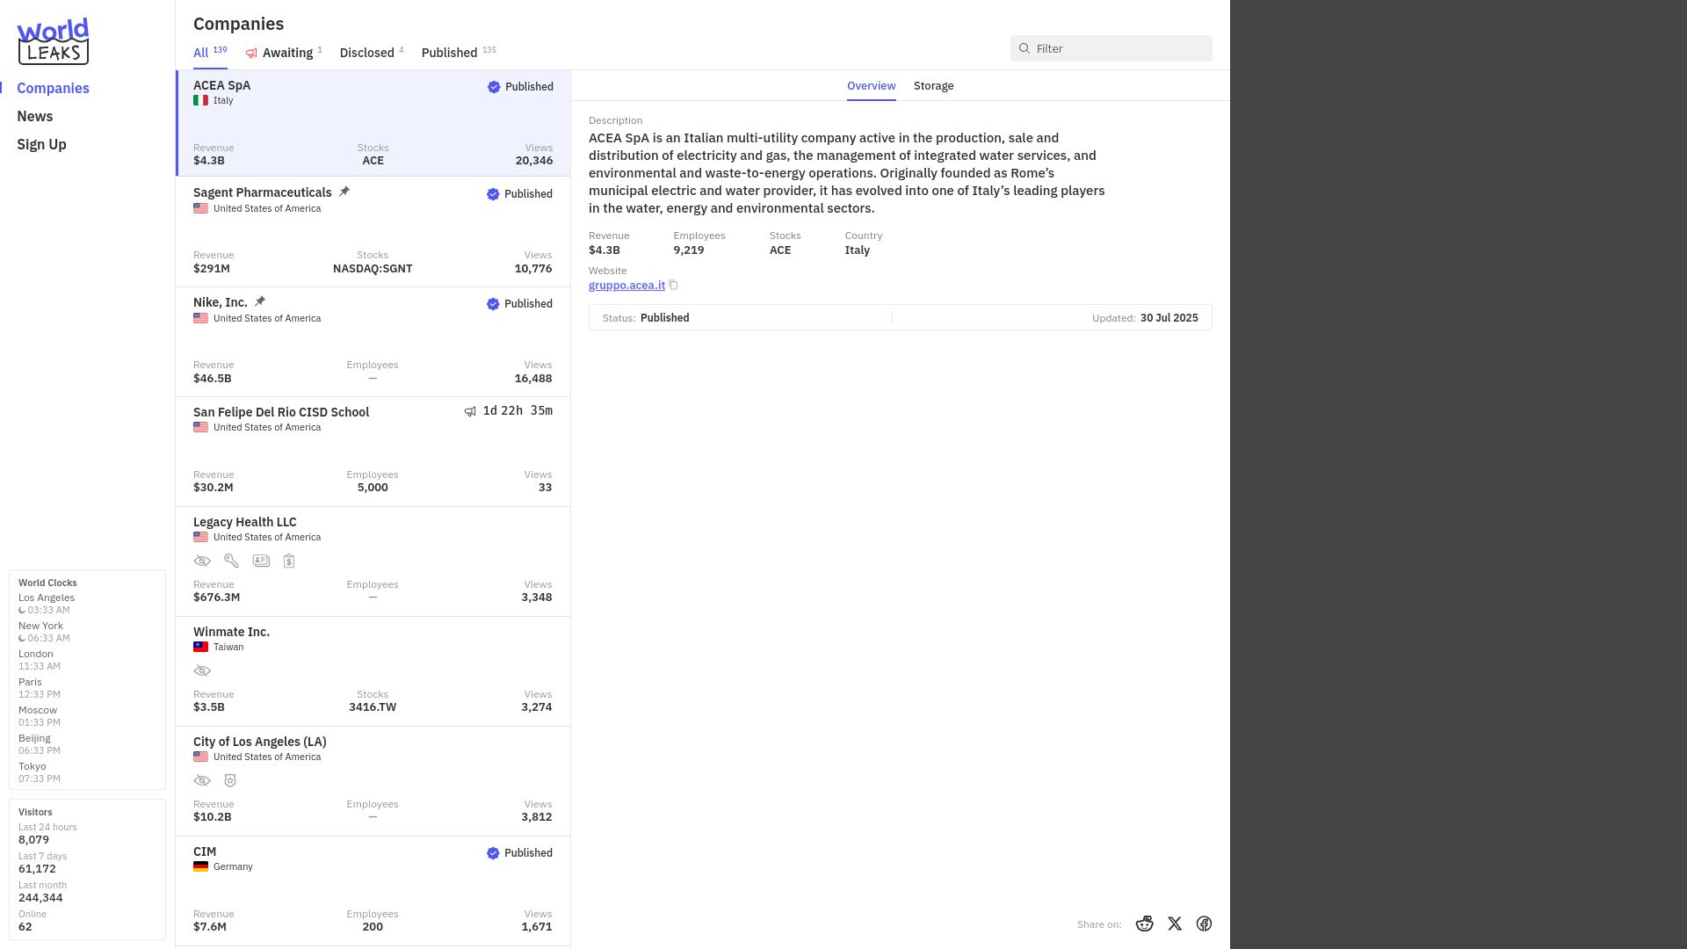This screenshot has height=949, width=1687.
Task: Go to Companies in the sidebar
Action: click(x=53, y=88)
